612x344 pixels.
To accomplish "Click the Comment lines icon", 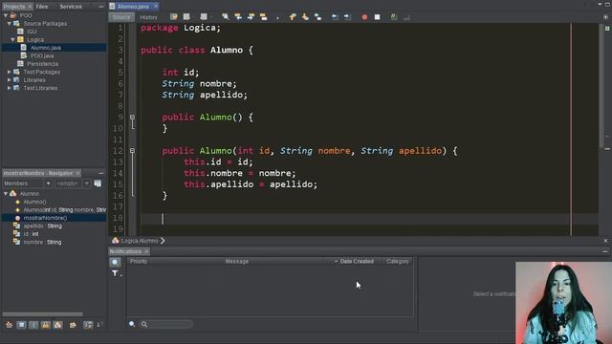I will point(394,17).
